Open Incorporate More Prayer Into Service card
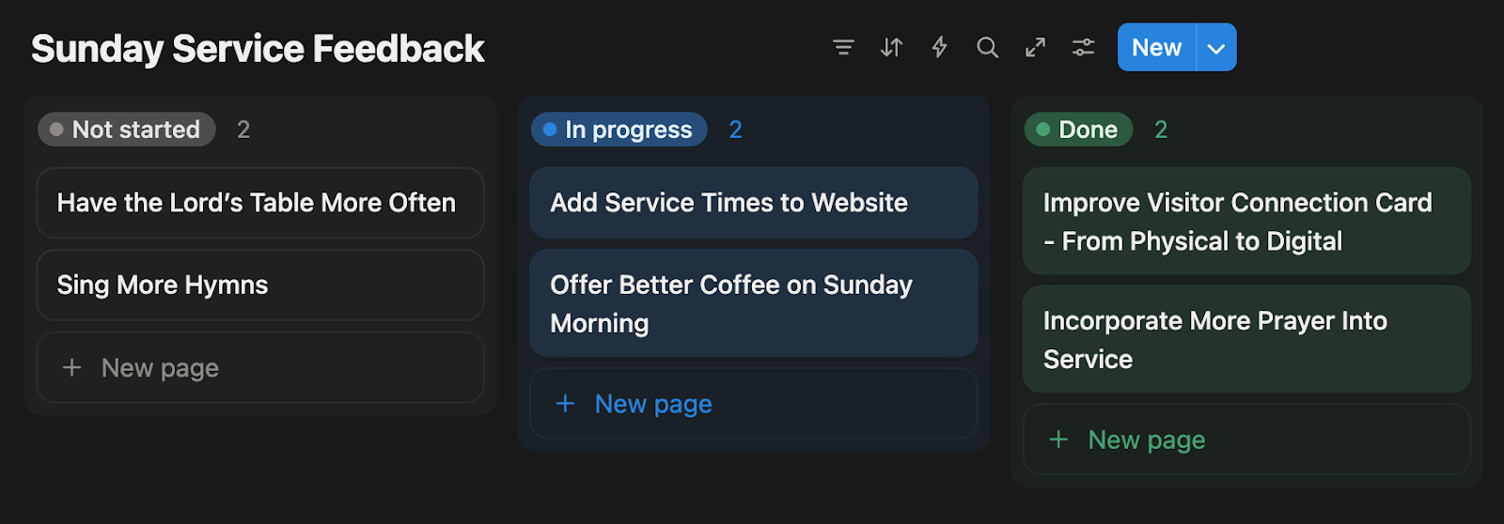 (1246, 339)
